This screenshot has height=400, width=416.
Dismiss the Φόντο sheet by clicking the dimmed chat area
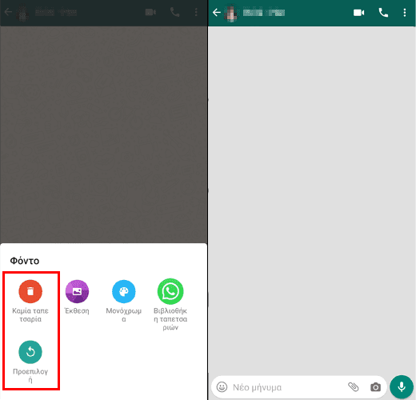pyautogui.click(x=103, y=134)
